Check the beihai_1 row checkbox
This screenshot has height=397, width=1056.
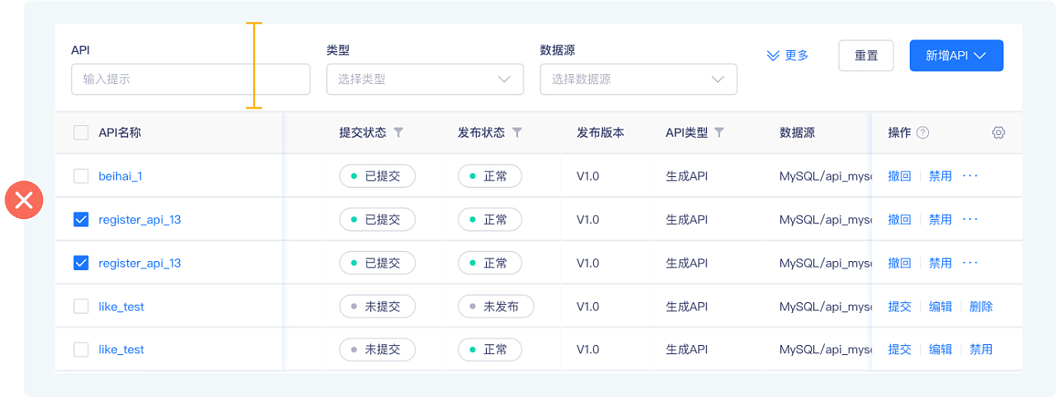[x=81, y=175]
